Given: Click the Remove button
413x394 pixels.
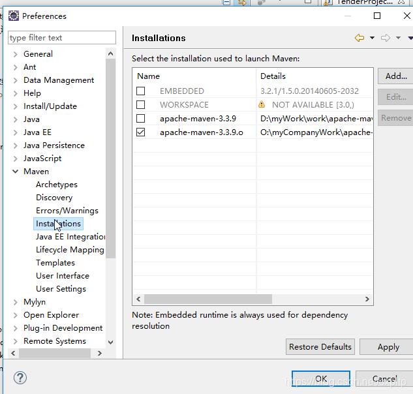Looking at the screenshot, I should tap(395, 117).
